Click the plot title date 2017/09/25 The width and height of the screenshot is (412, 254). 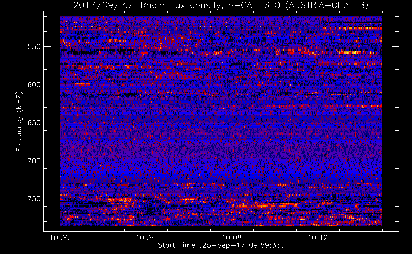(x=102, y=5)
